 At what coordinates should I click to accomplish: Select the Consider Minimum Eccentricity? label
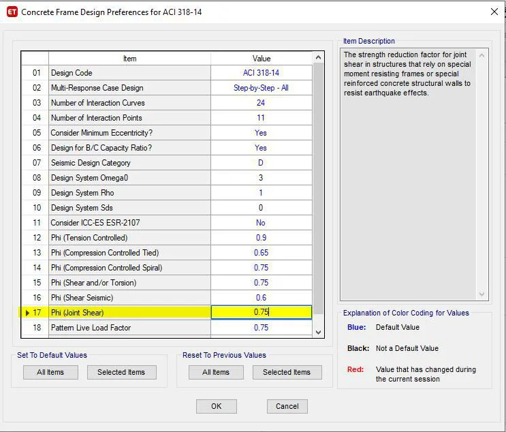coord(101,133)
